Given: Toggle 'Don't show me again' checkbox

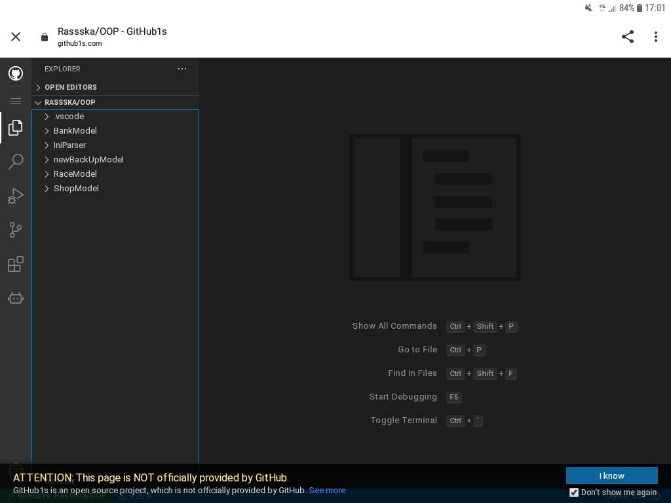Looking at the screenshot, I should pos(574,493).
